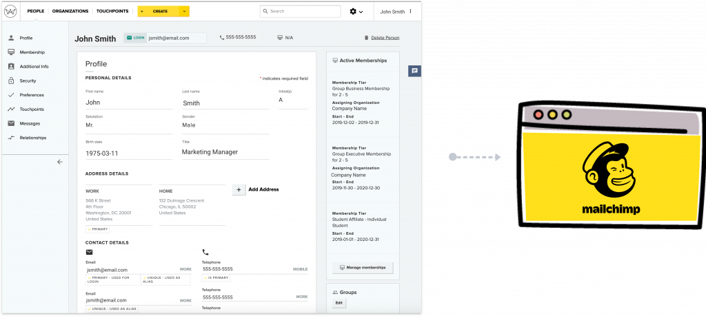Click the header email field jsmith@email.com

[176, 38]
